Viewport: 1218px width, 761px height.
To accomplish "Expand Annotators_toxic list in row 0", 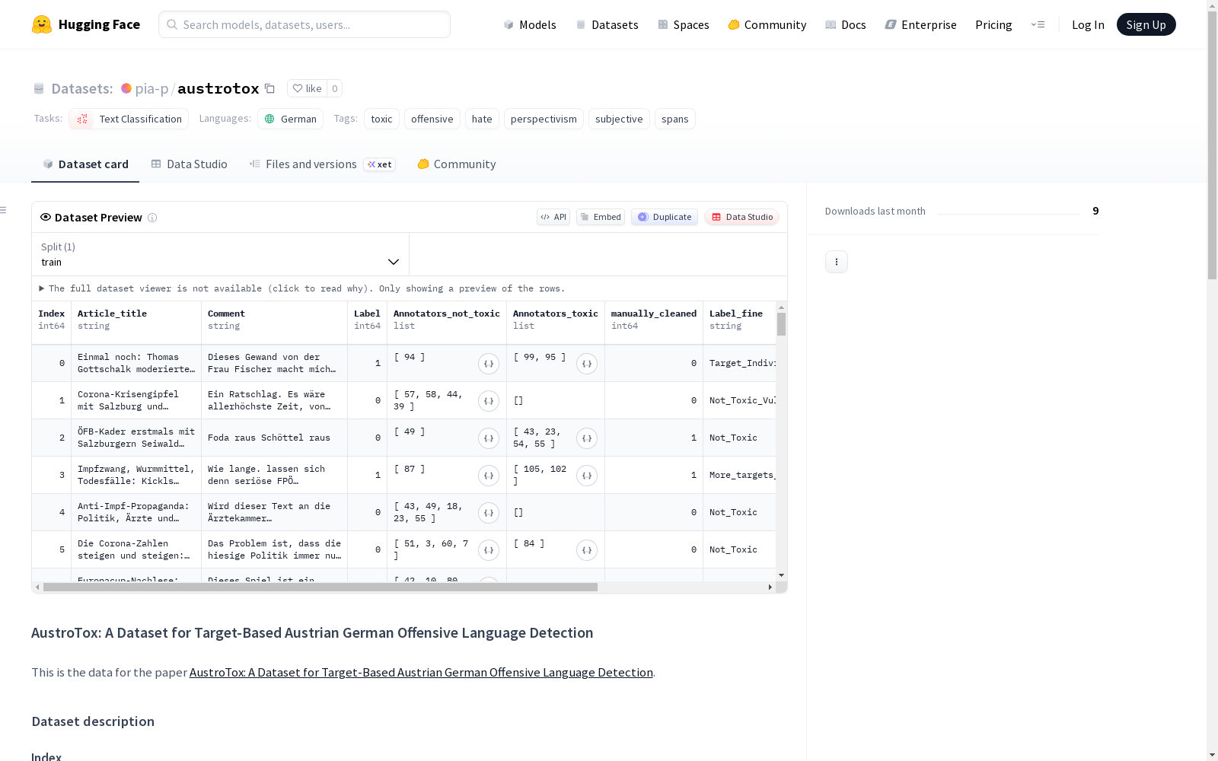I will (x=587, y=364).
